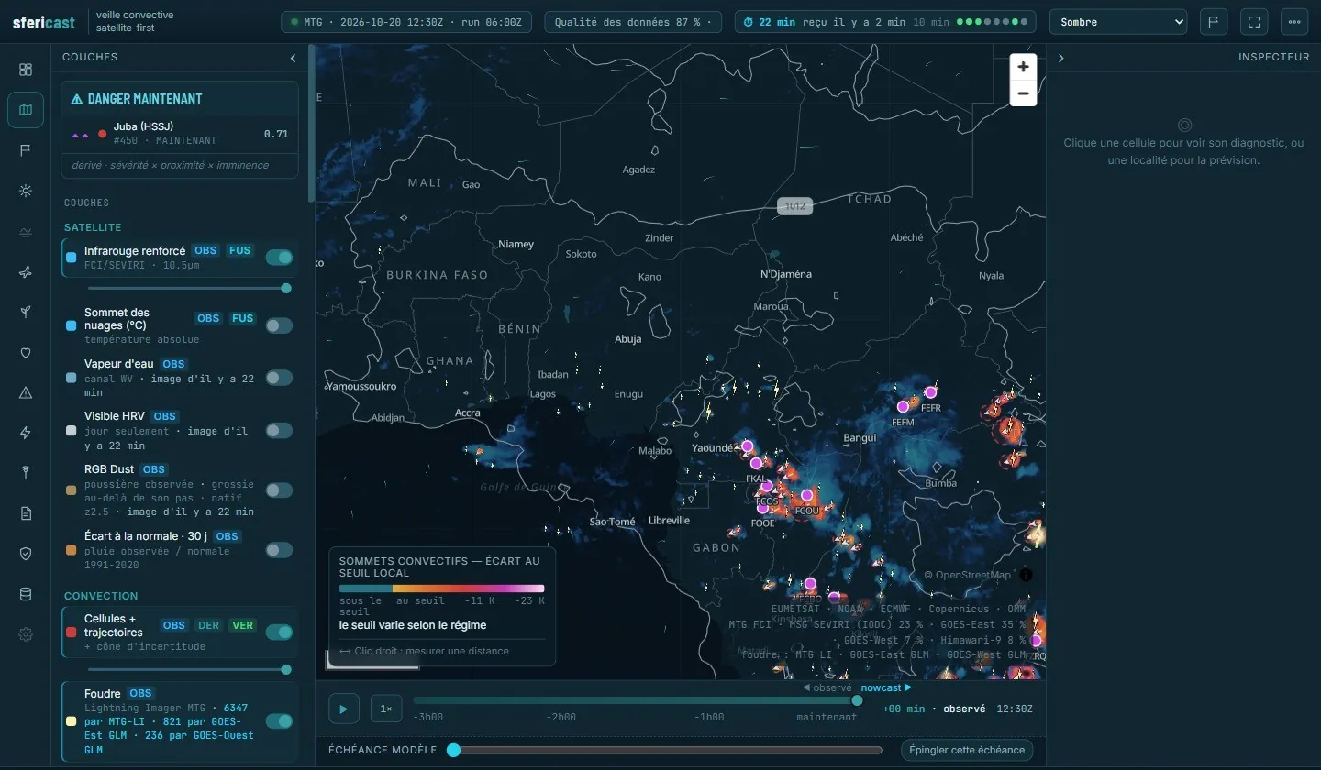Enable the Sommet des nuages layer
1321x770 pixels.
tap(279, 325)
